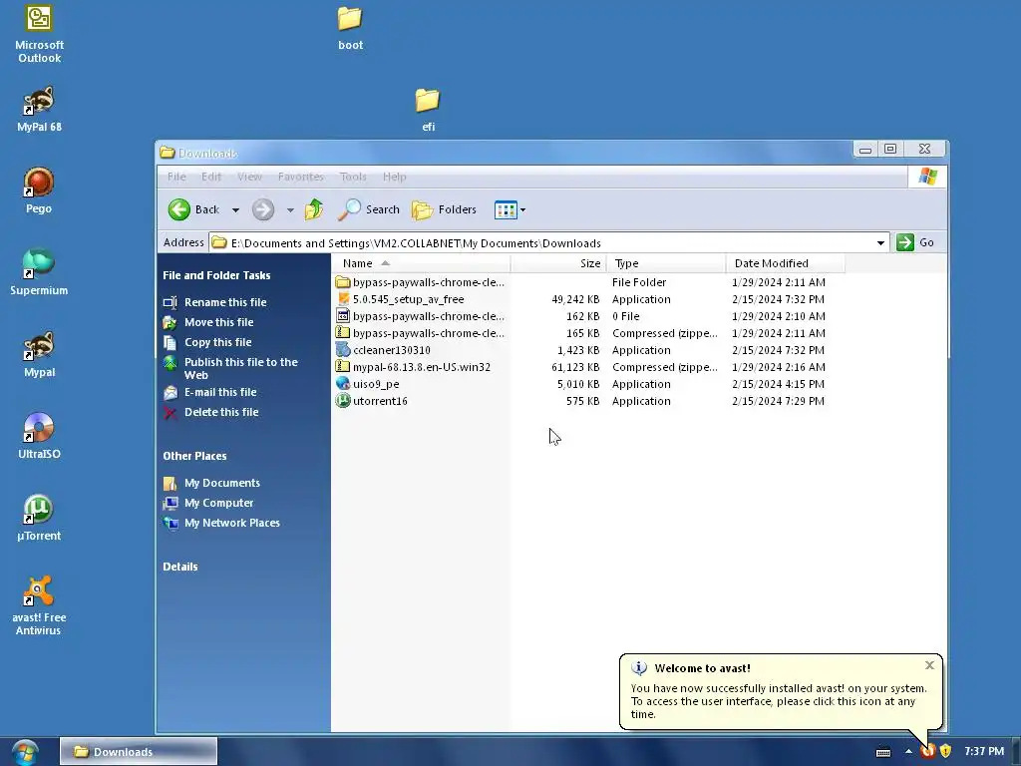Open the Back history dropdown arrow
The image size is (1021, 766).
click(x=235, y=209)
